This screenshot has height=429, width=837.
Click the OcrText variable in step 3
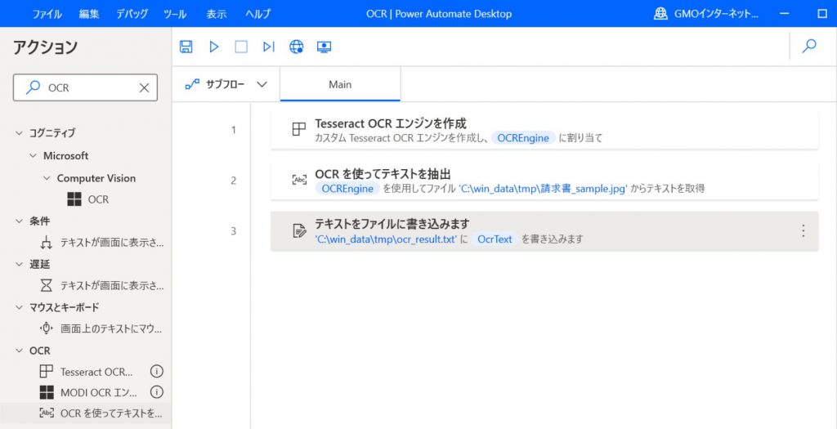[495, 239]
